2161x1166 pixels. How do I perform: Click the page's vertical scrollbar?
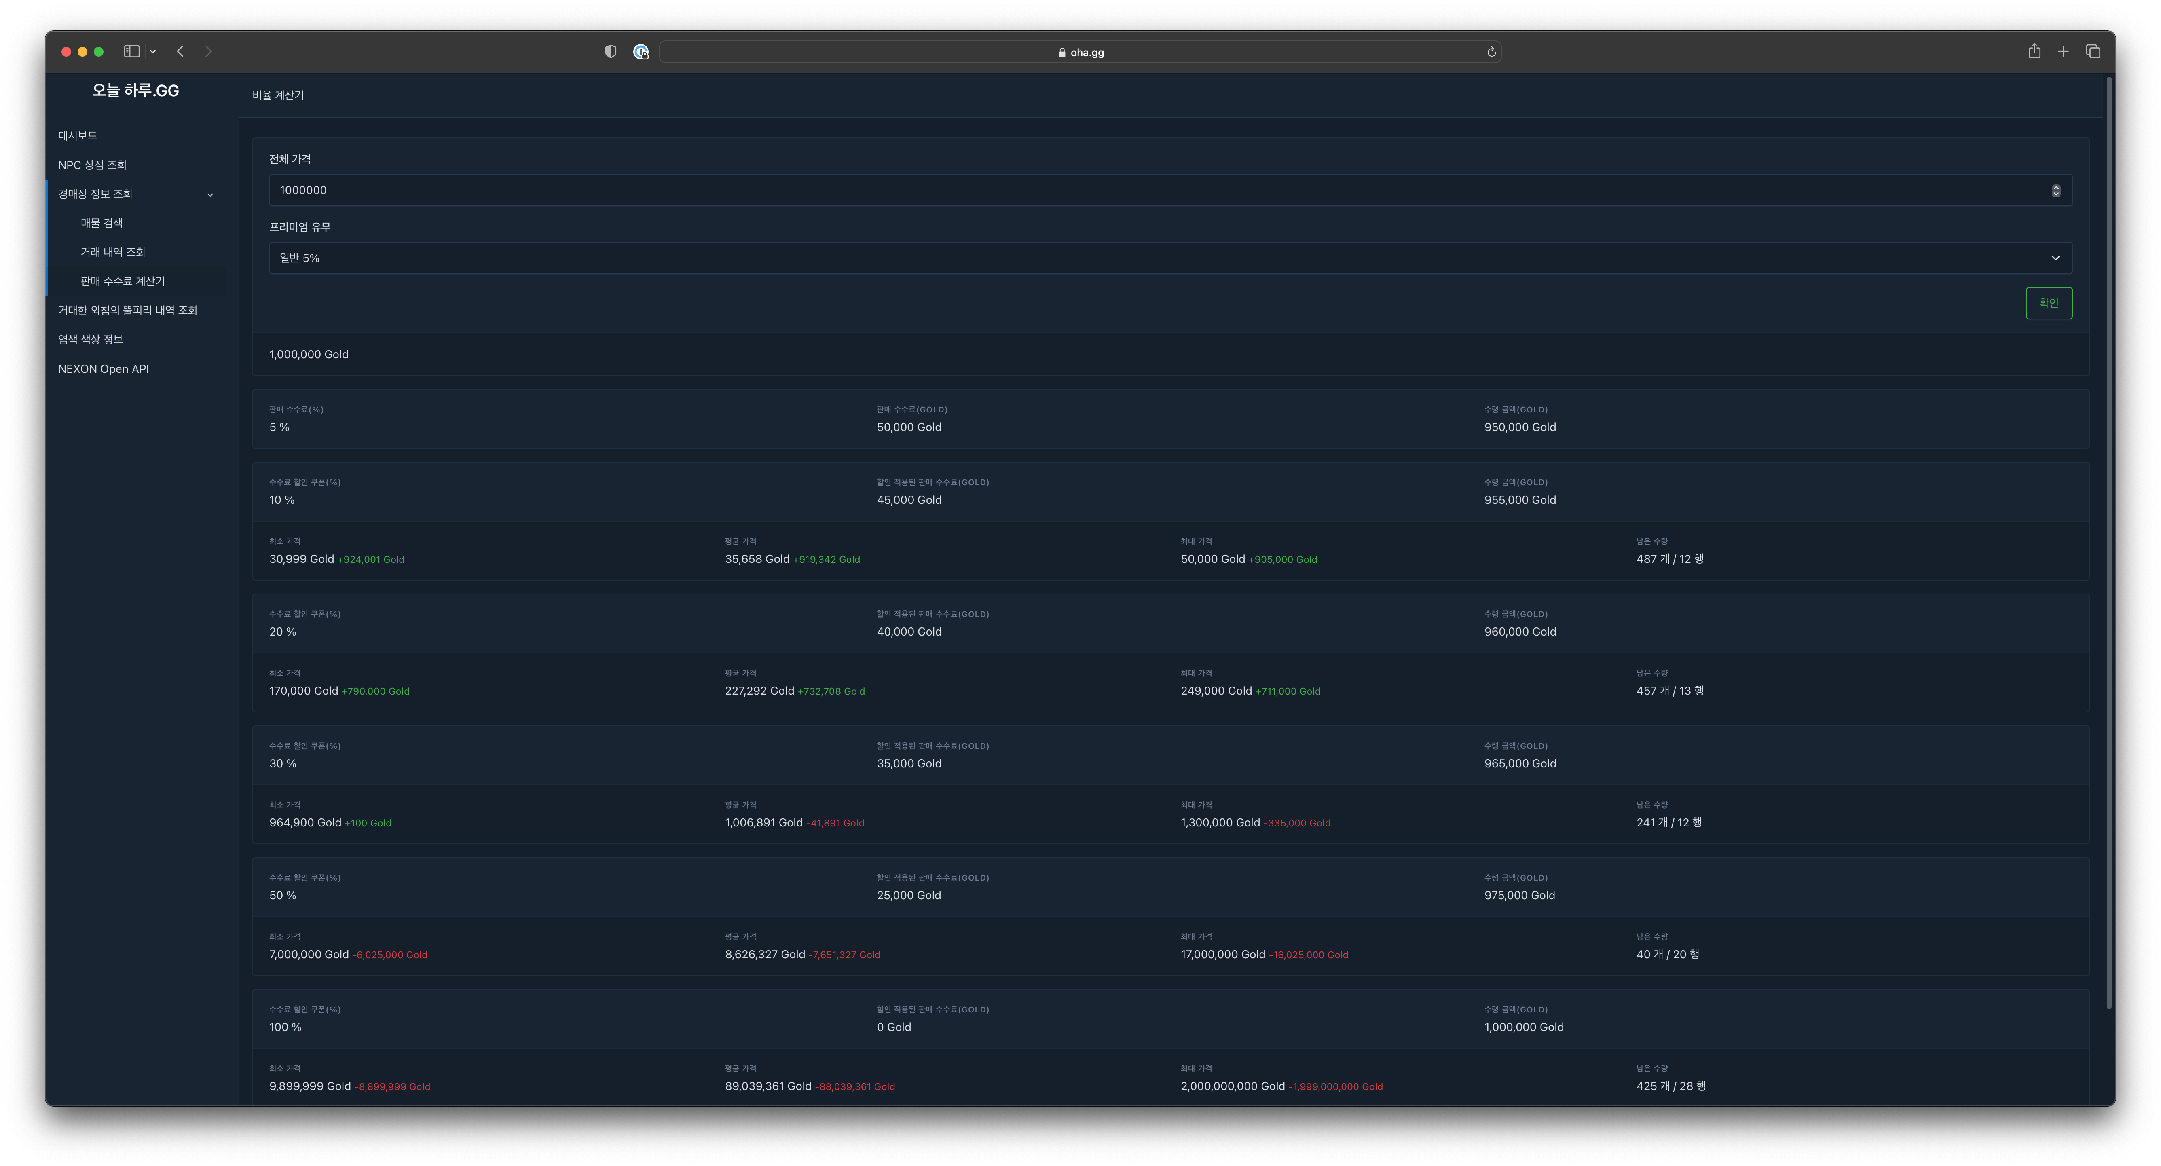(2108, 537)
